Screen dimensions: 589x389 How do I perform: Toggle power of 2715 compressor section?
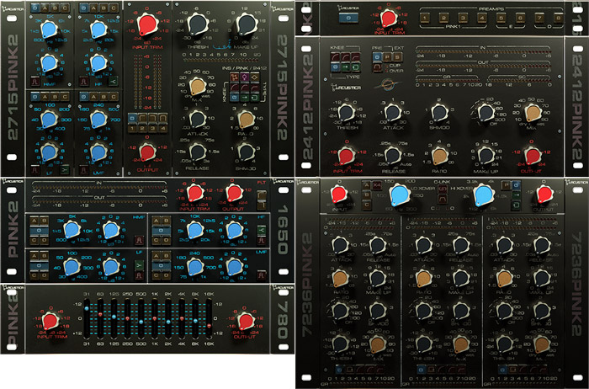pos(235,98)
